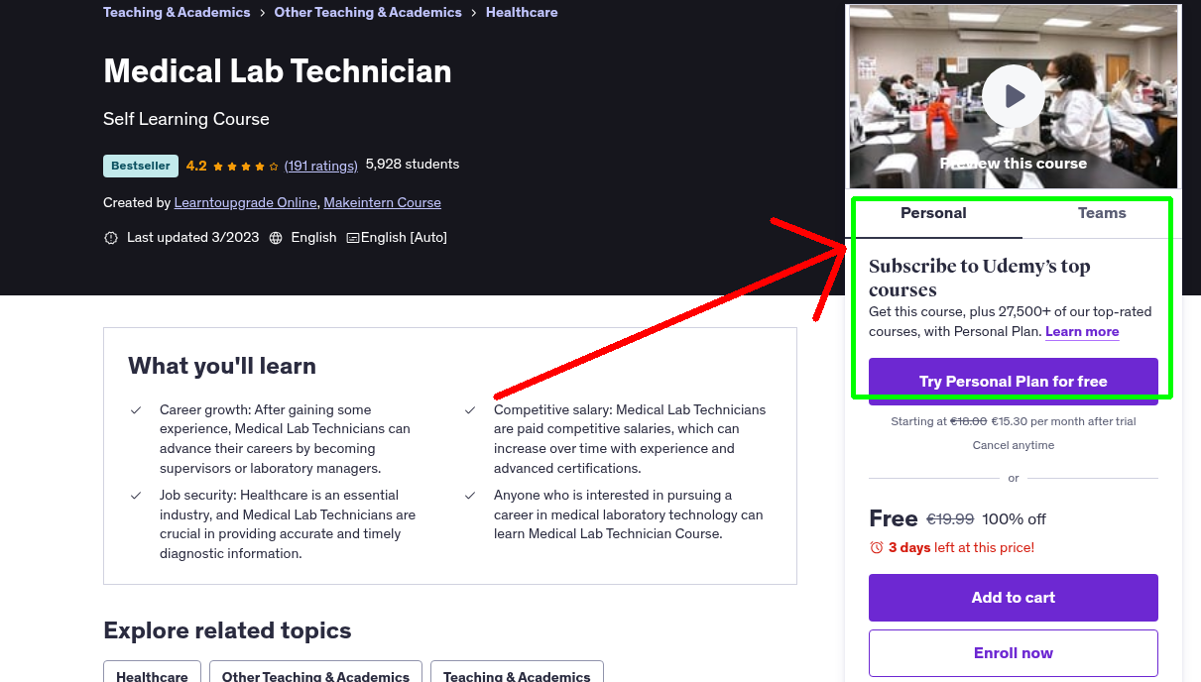The image size is (1201, 682).
Task: Visit Learntoupgrade Online instructor page
Action: [245, 202]
